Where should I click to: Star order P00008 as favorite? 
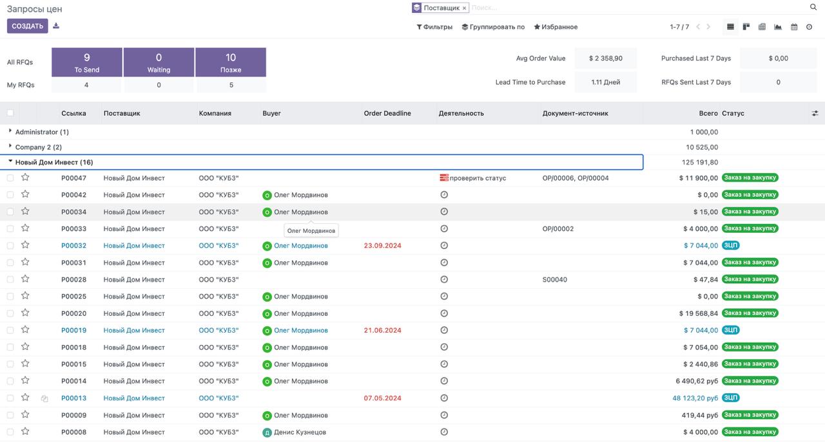coord(25,432)
